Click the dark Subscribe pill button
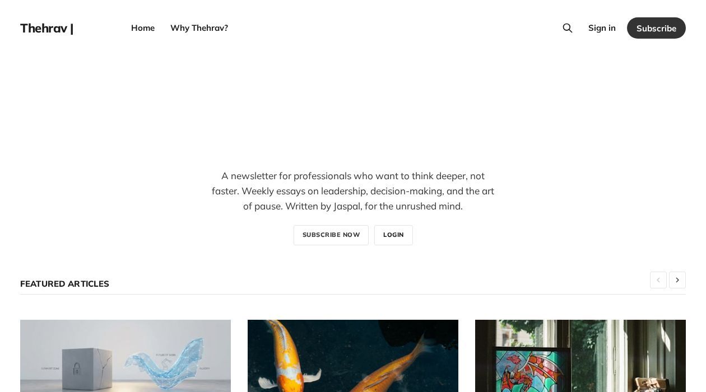Image resolution: width=706 pixels, height=392 pixels. tap(656, 28)
